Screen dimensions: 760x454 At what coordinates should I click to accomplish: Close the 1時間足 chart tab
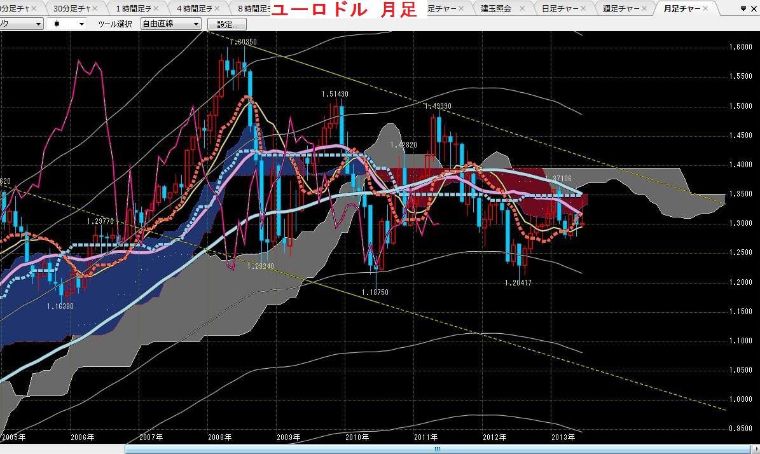156,8
